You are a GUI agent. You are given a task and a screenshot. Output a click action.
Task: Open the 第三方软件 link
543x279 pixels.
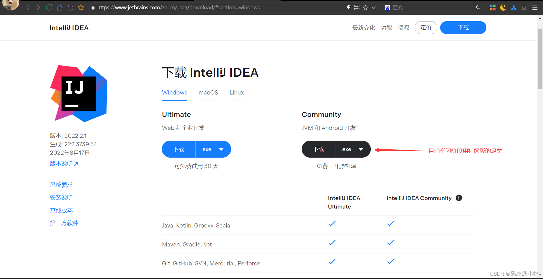point(64,223)
